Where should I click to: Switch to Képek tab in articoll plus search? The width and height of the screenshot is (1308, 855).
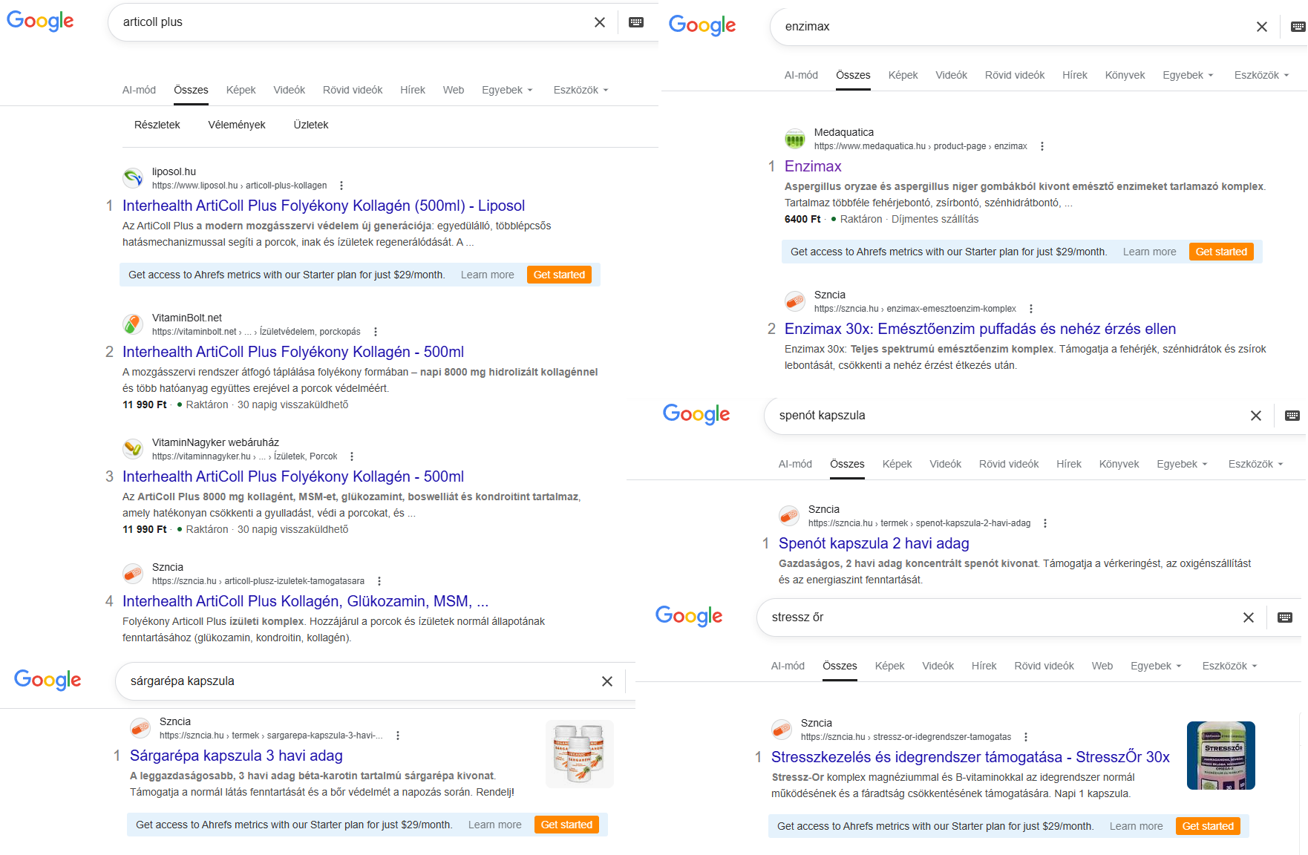241,90
